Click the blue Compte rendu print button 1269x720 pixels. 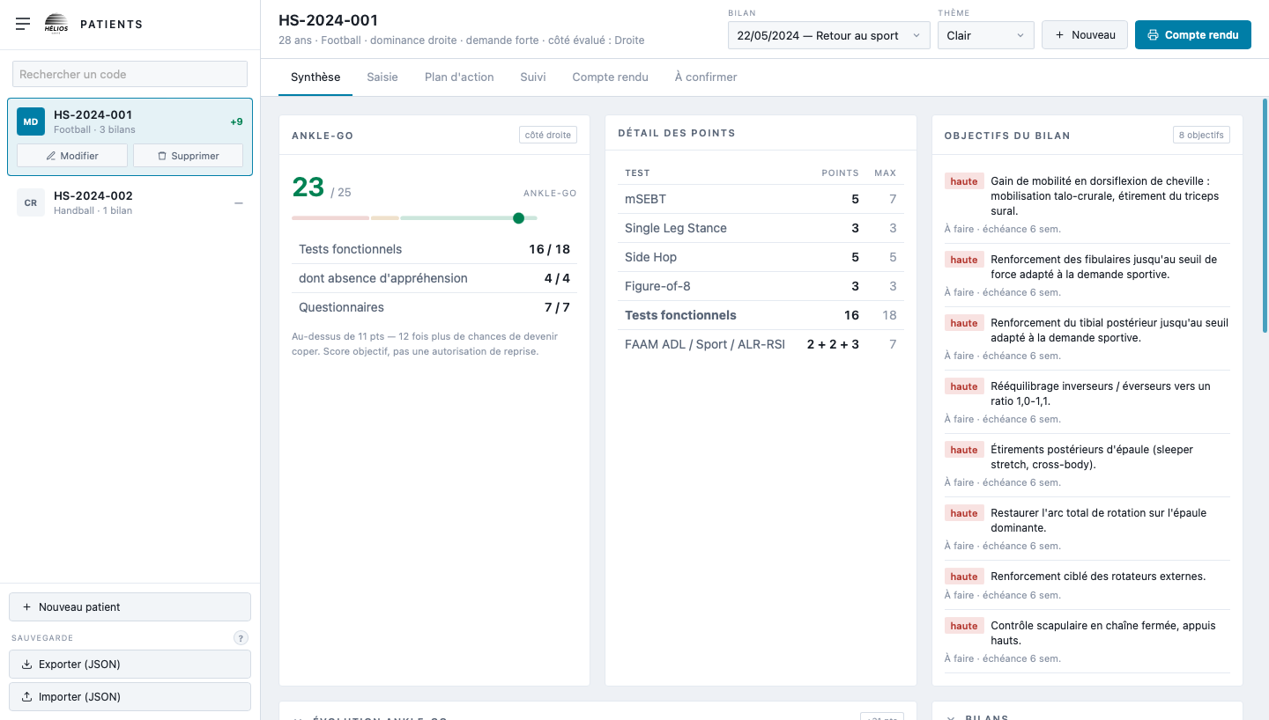point(1193,35)
